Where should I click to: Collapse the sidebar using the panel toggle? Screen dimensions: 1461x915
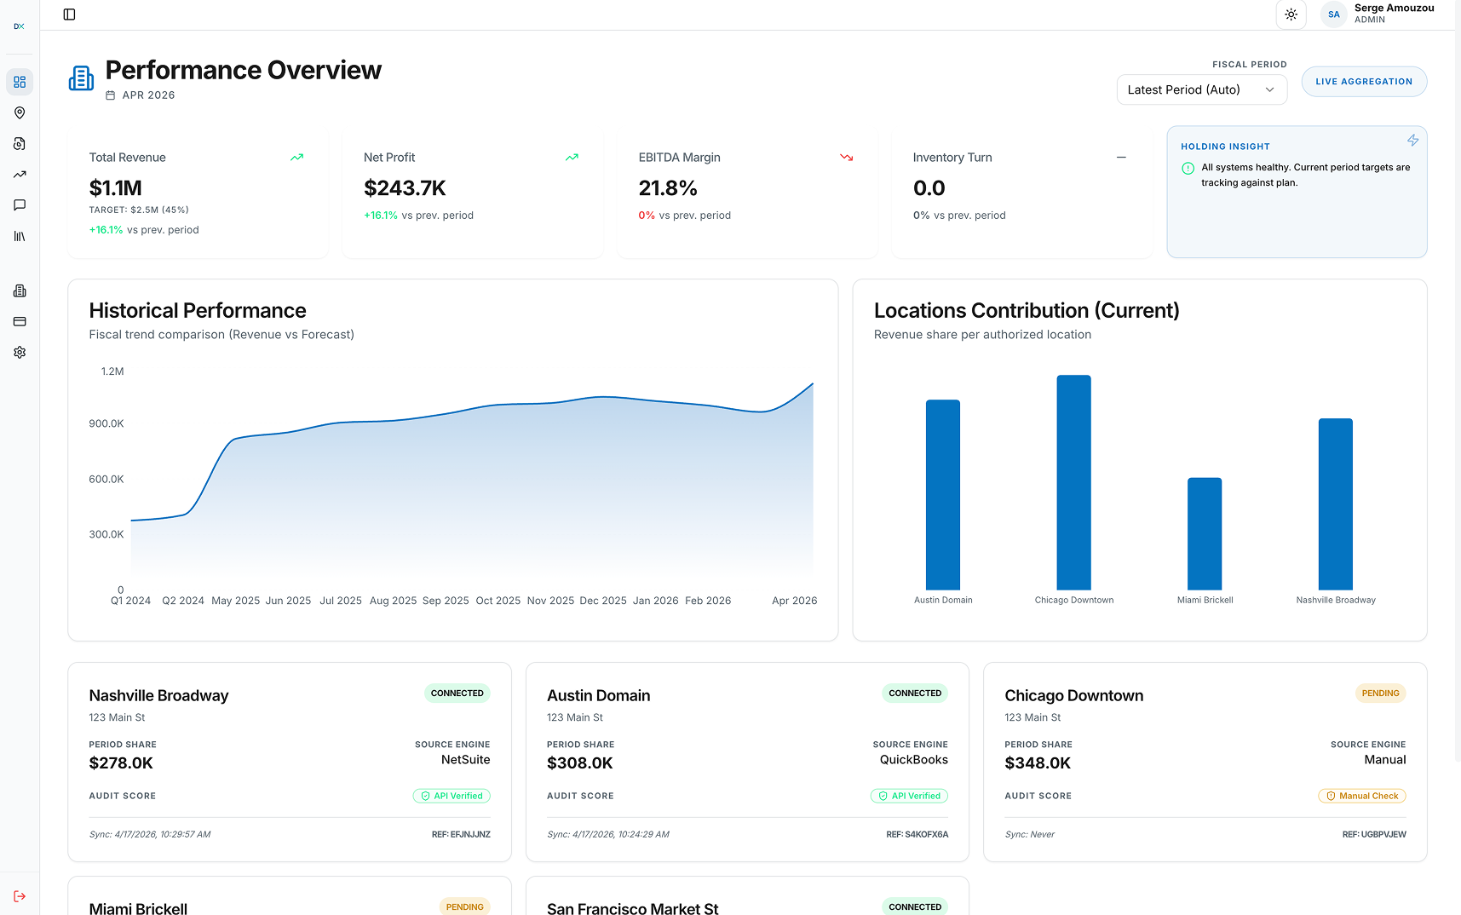(x=69, y=14)
